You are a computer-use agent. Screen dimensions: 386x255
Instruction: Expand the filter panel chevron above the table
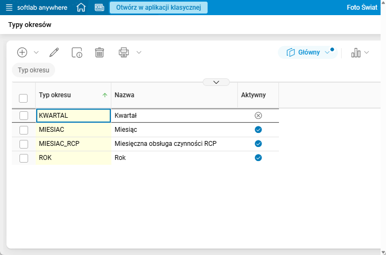pyautogui.click(x=216, y=82)
